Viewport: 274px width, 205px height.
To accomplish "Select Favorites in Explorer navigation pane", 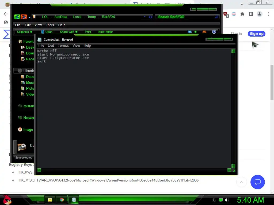I will pyautogui.click(x=26, y=41).
